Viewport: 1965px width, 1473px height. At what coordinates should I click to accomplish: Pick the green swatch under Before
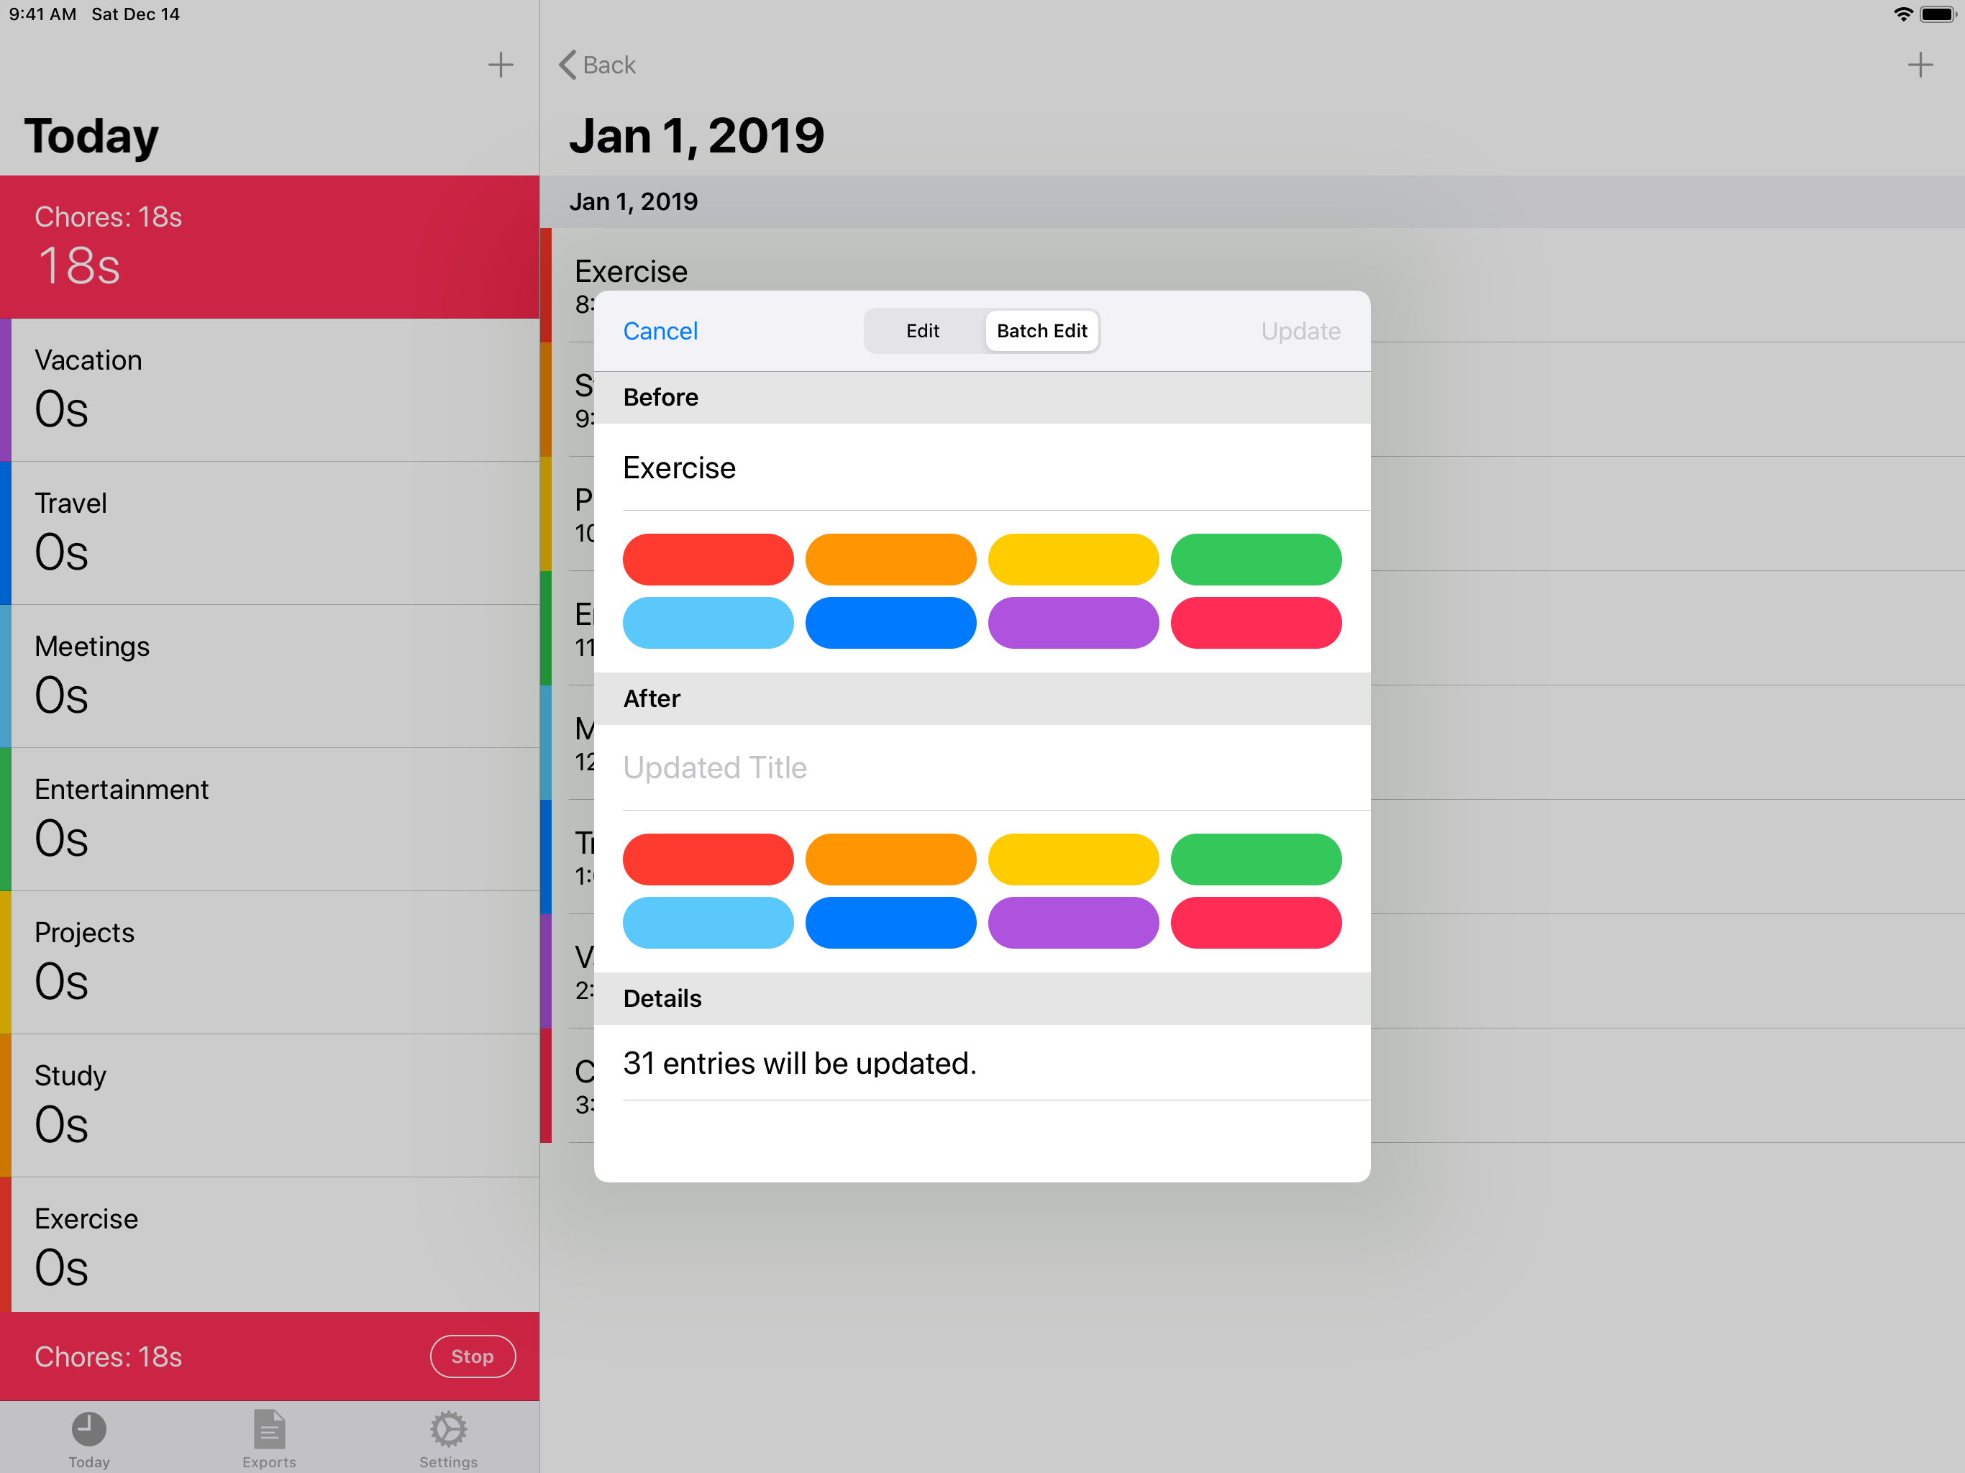[x=1255, y=560]
